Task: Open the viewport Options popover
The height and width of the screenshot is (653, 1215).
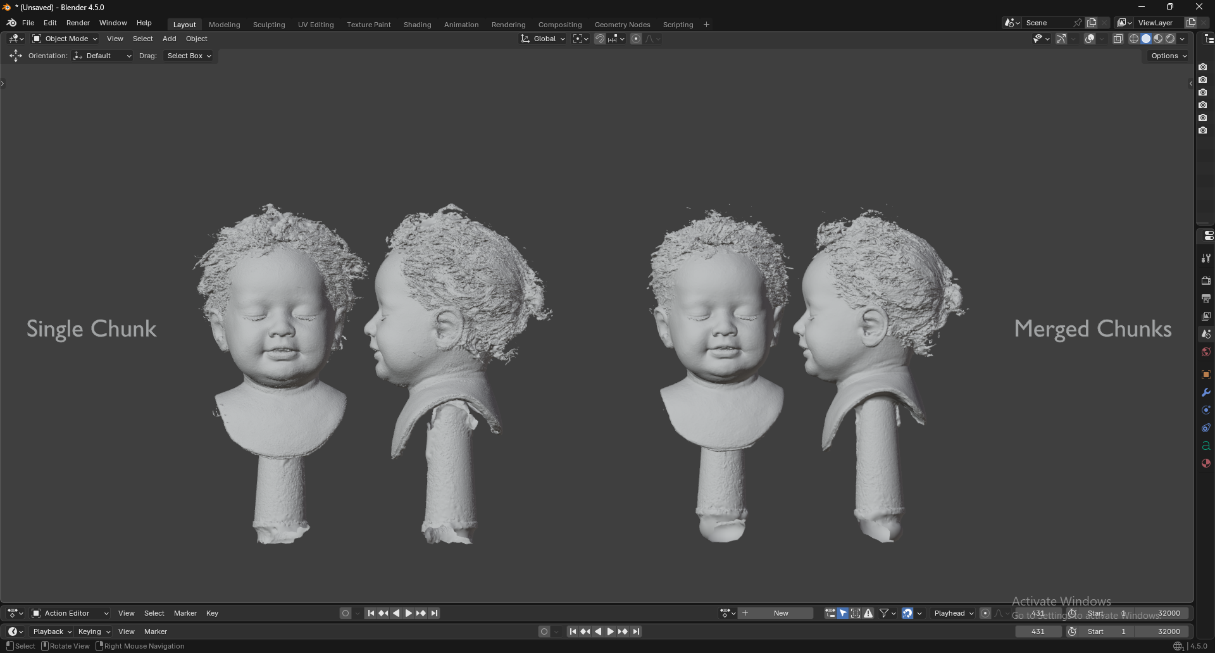Action: pos(1168,56)
